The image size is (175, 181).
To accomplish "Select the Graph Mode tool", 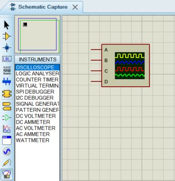I will (x=7, y=129).
